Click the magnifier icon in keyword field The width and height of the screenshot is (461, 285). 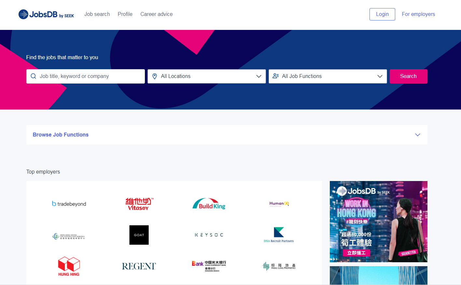click(33, 76)
